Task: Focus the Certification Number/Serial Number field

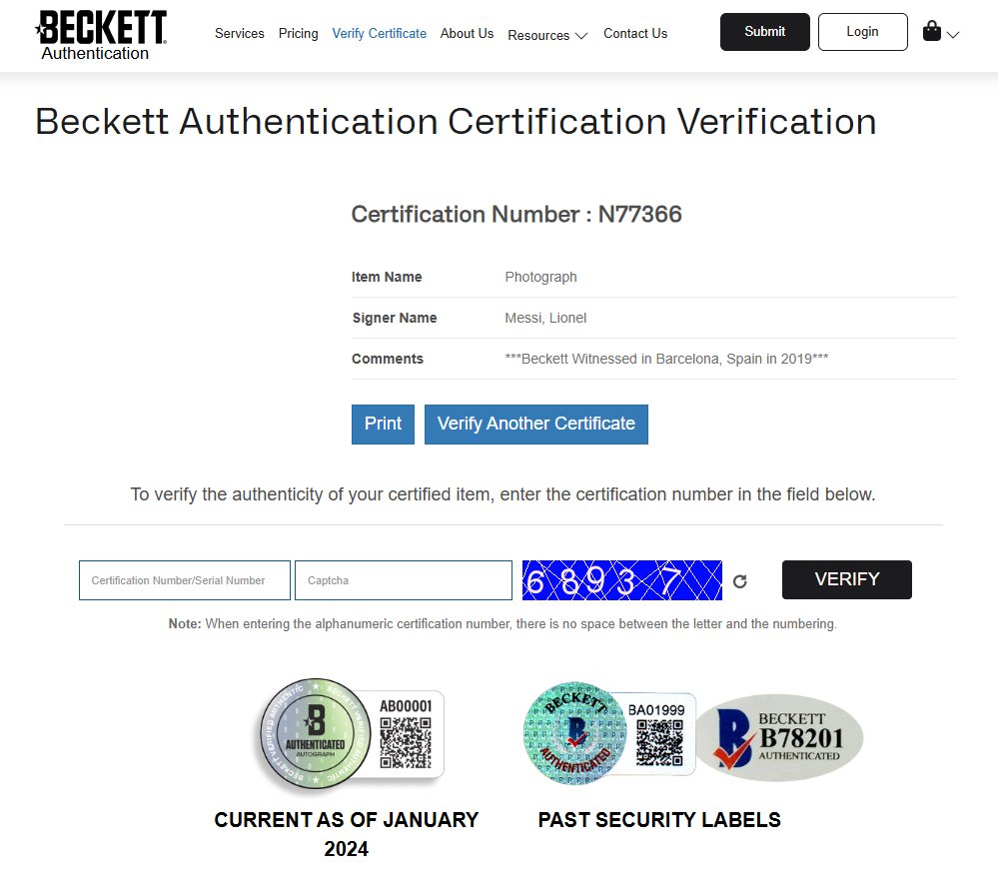Action: [x=185, y=580]
